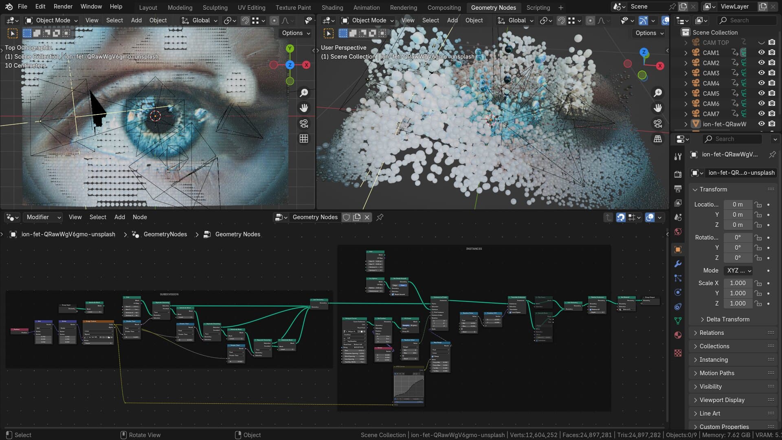782x440 pixels.
Task: Toggle lock for Scale Z
Action: click(758, 304)
